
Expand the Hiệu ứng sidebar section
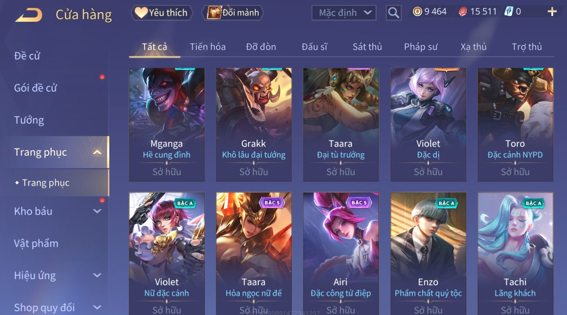[97, 276]
